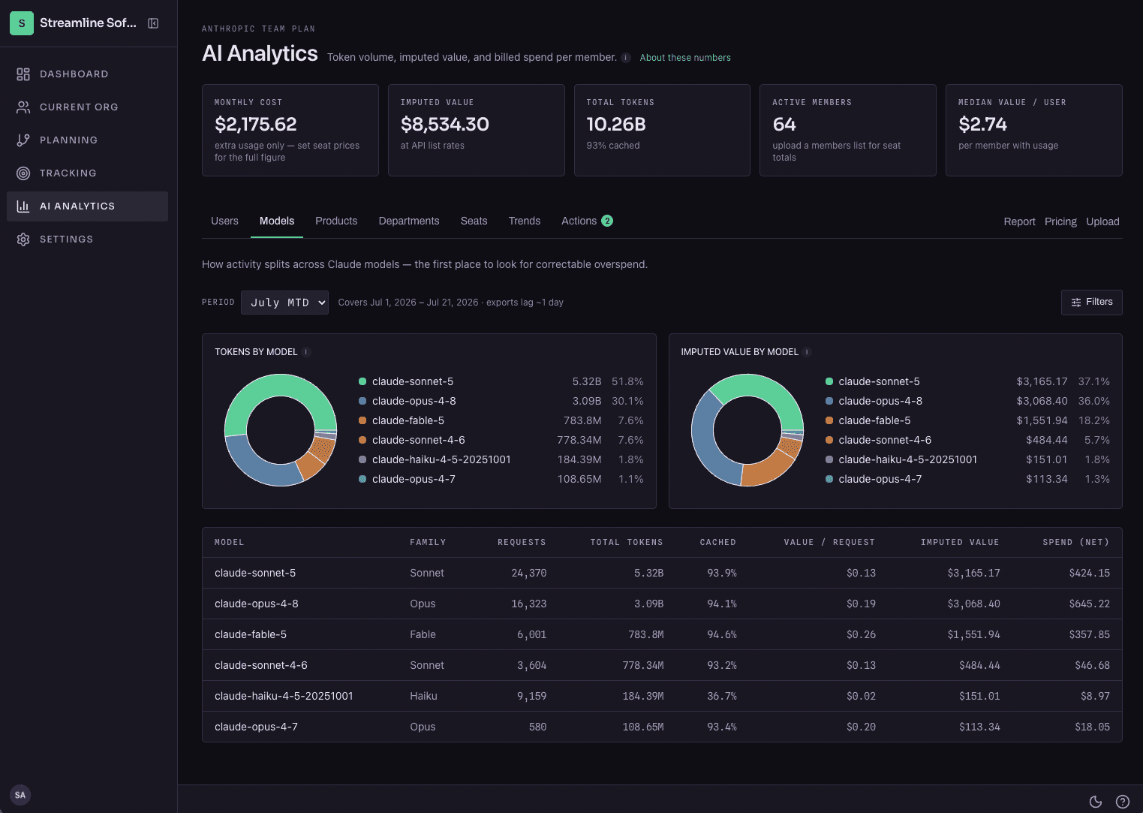This screenshot has width=1143, height=813.
Task: Select the claude-sonnet-5 table row name
Action: 255,573
